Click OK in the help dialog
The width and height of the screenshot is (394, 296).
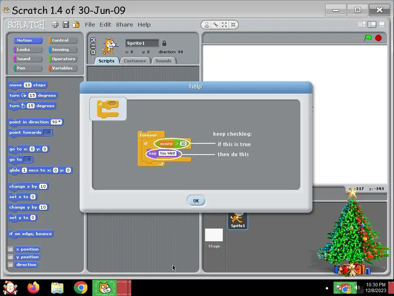click(196, 200)
